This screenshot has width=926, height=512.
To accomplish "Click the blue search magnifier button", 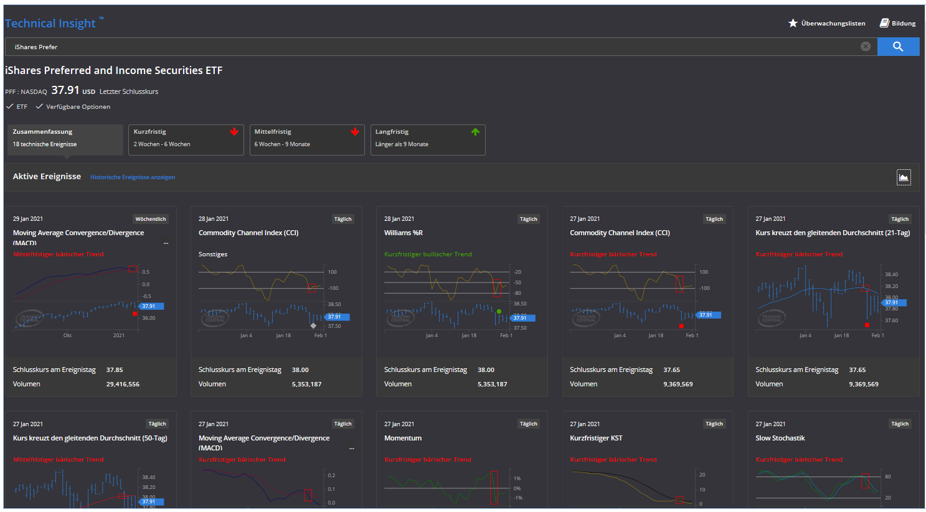I will pyautogui.click(x=898, y=47).
